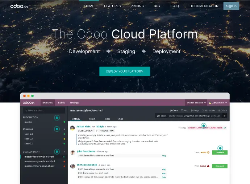
Task: Click the teal hotspot above the first Connect button
Action: click(220, 148)
